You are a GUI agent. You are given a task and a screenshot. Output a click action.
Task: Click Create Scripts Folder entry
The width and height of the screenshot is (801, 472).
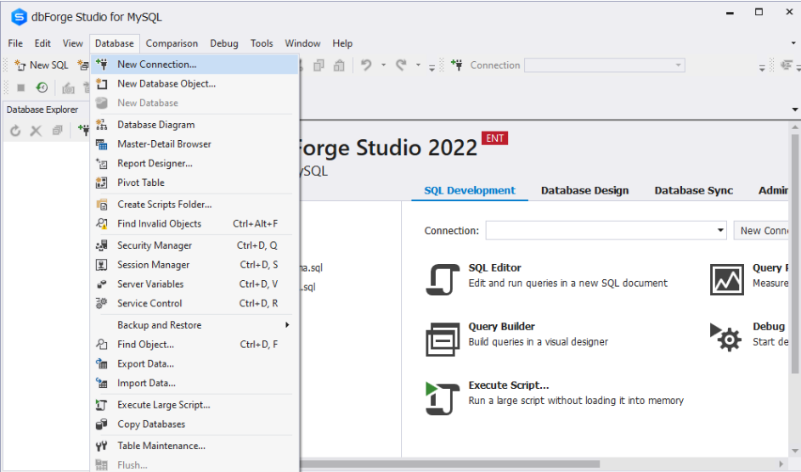tap(195, 204)
